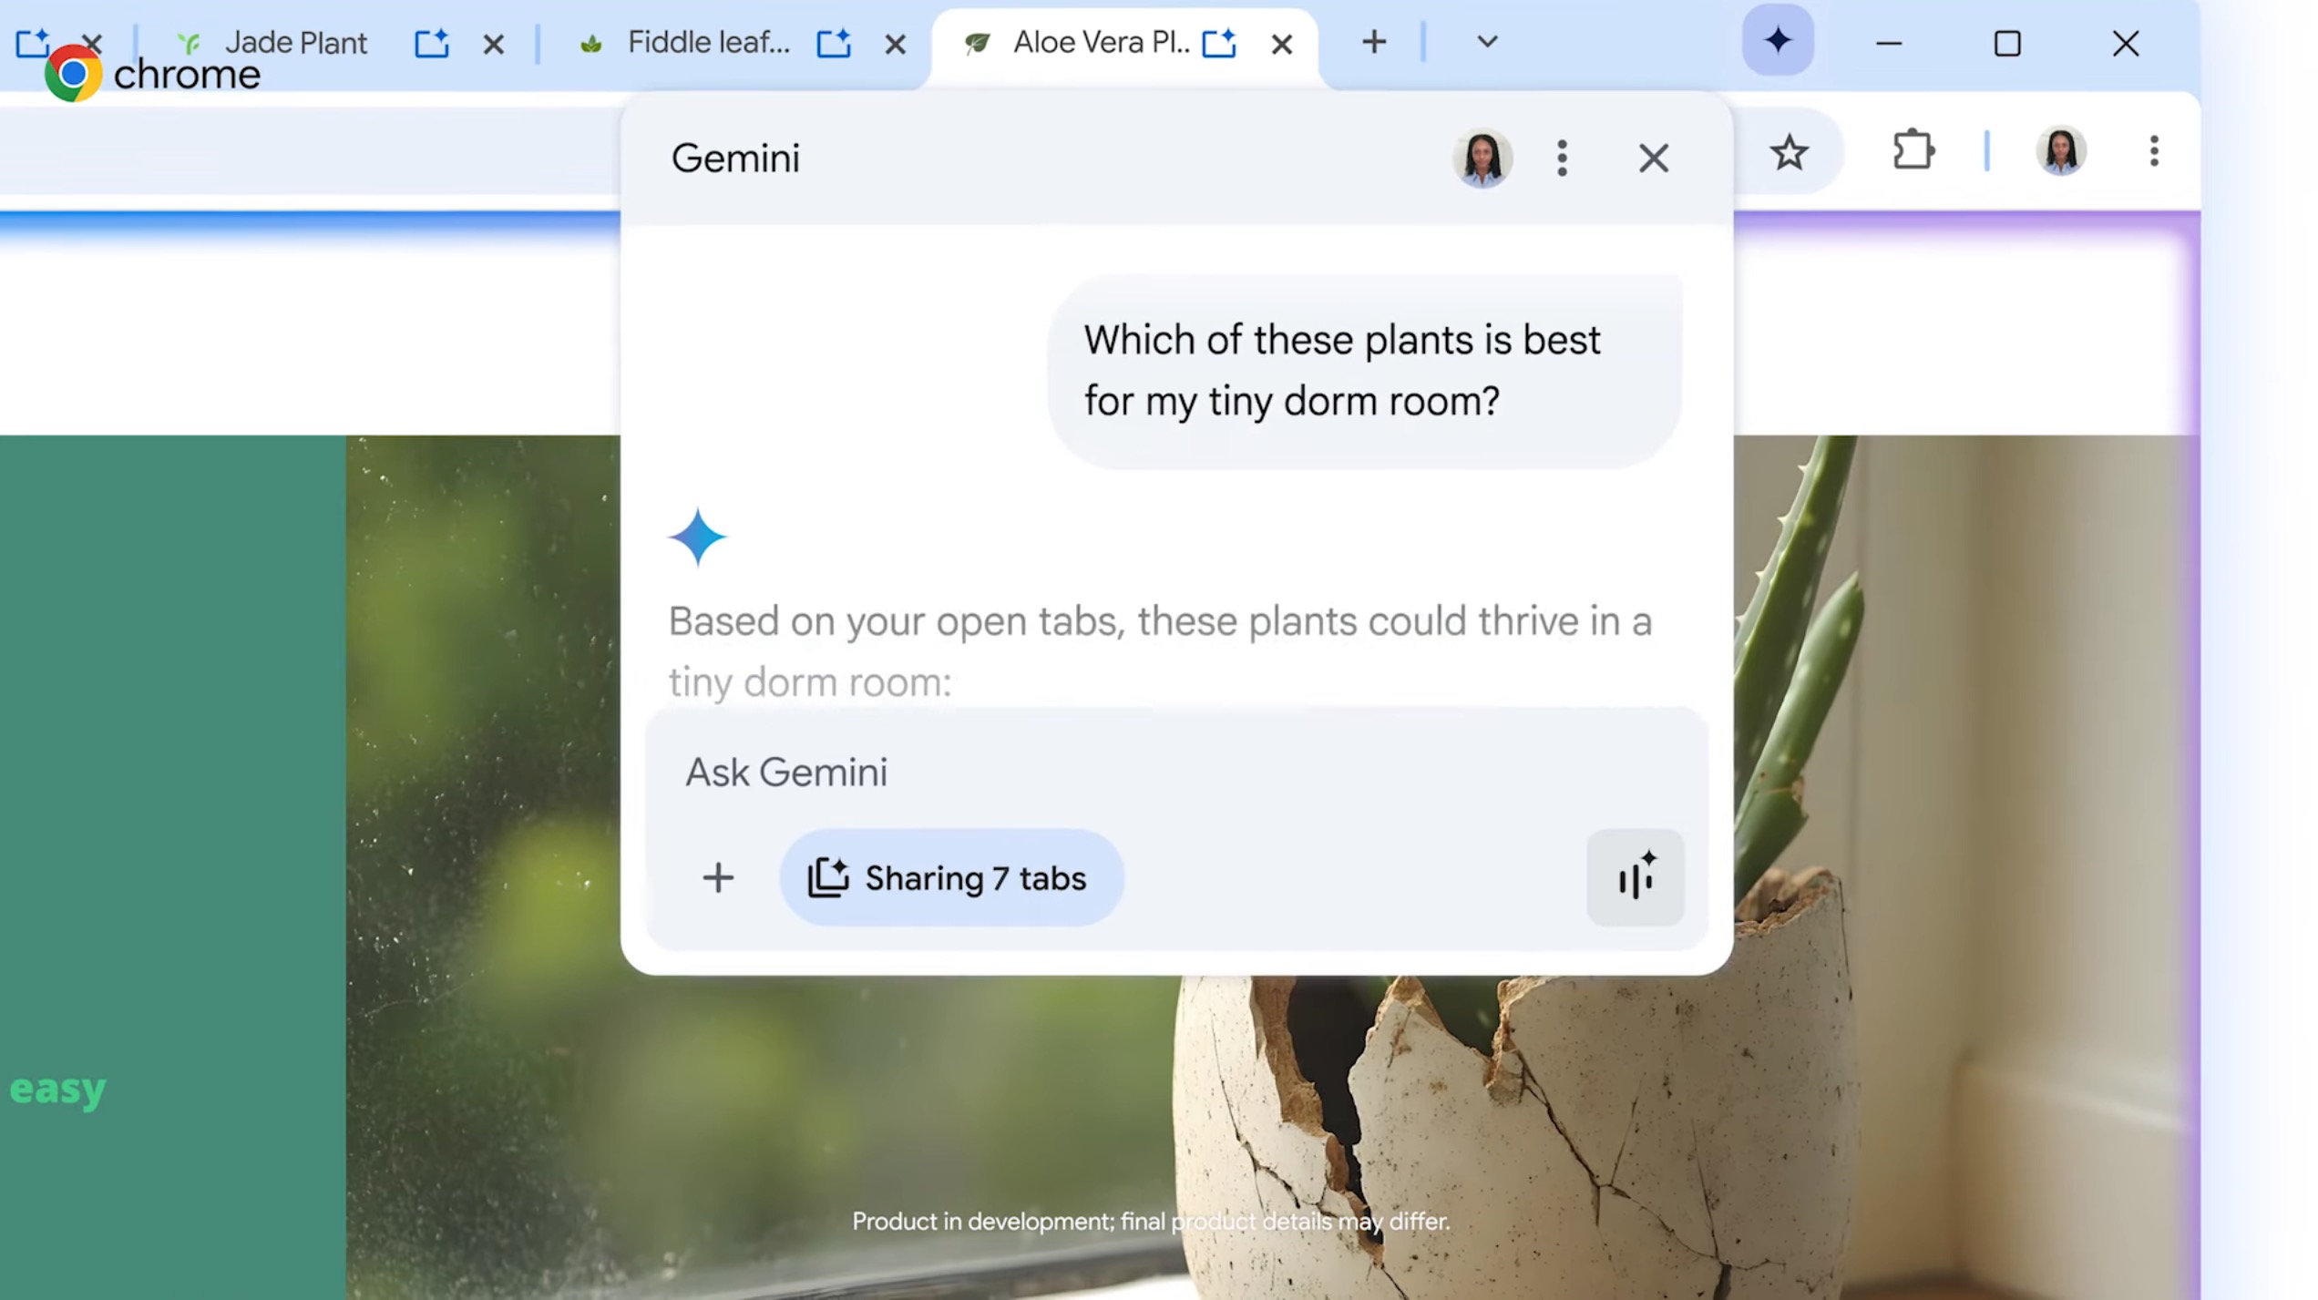Viewport: 2318px width, 1300px height.
Task: Minimize the Chrome window
Action: 1889,43
